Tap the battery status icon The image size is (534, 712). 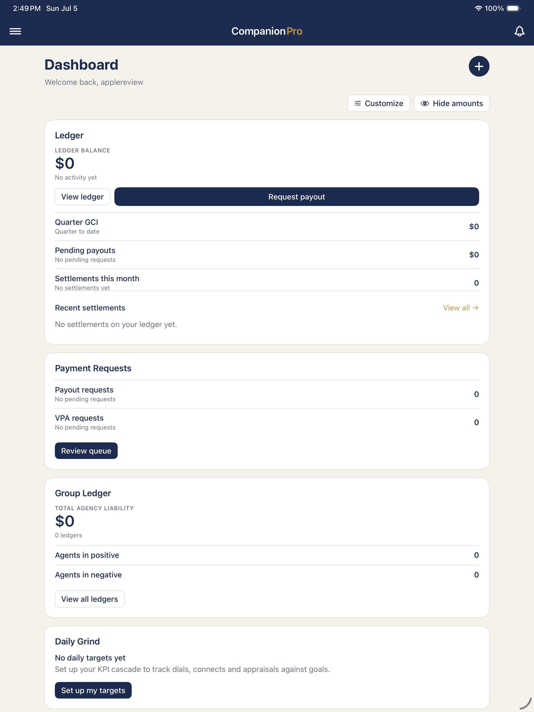[513, 8]
